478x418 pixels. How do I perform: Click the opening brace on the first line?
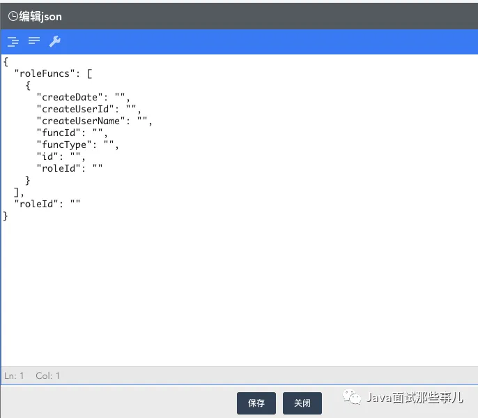(x=6, y=61)
